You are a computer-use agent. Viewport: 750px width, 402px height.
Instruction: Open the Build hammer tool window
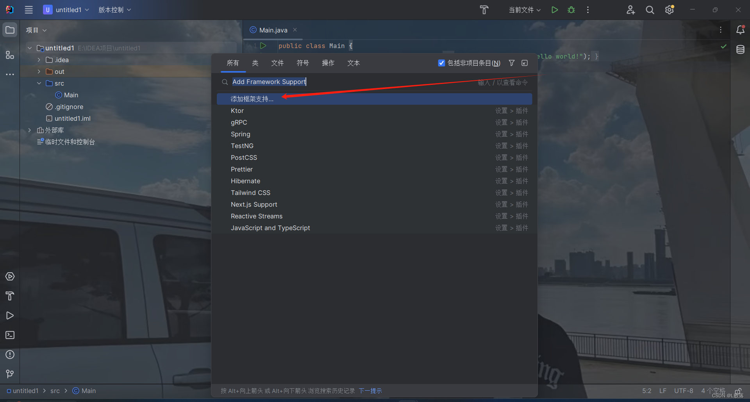click(x=10, y=296)
